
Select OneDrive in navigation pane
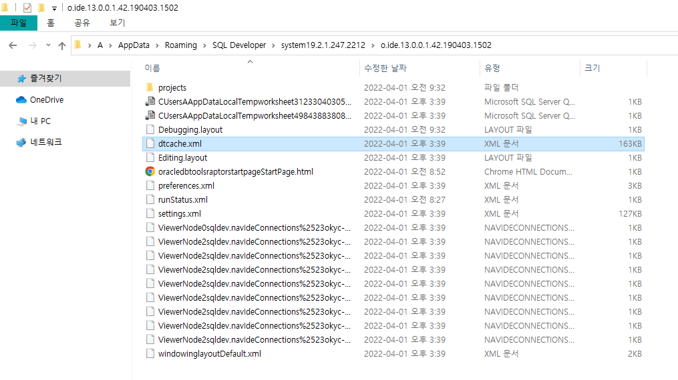pyautogui.click(x=47, y=99)
